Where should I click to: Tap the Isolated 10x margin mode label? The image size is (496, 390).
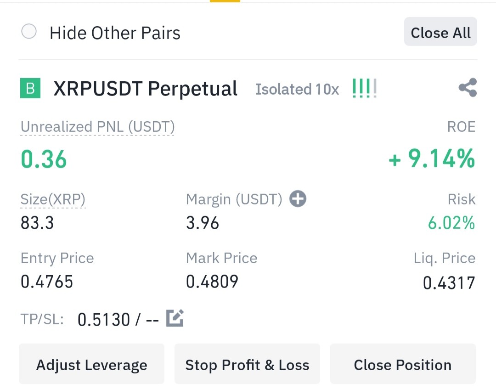coord(297,89)
